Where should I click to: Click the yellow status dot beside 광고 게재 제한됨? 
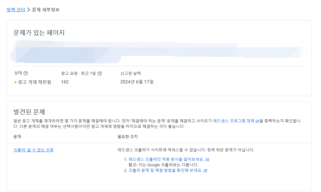coord(15,81)
